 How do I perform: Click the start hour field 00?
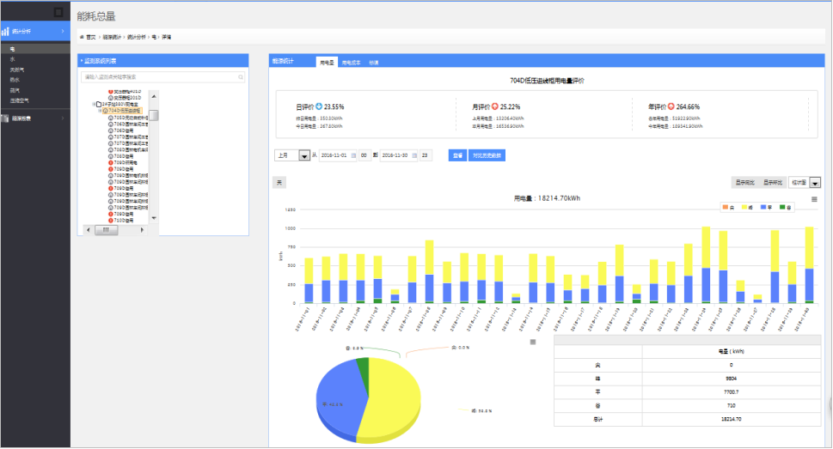(x=364, y=155)
